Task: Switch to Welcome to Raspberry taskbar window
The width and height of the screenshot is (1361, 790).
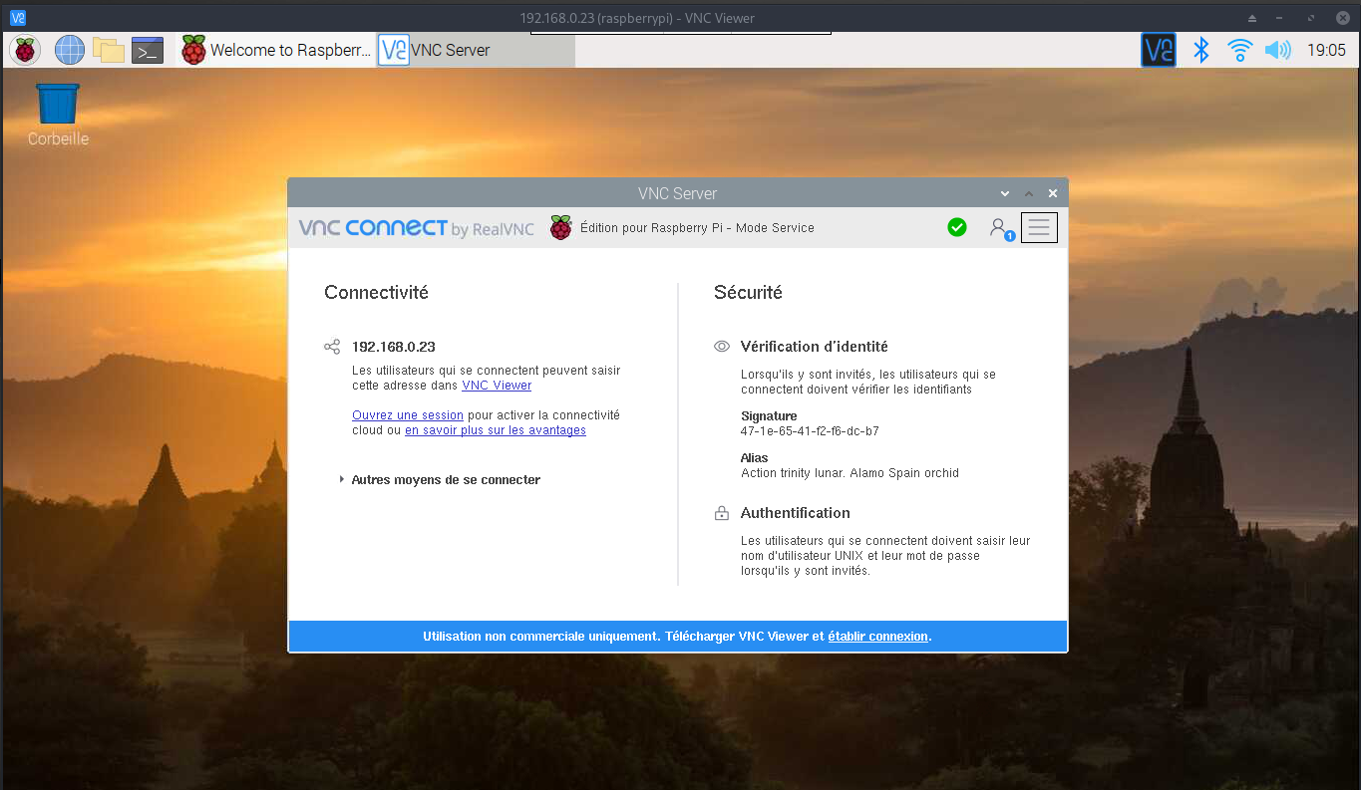Action: pyautogui.click(x=276, y=50)
